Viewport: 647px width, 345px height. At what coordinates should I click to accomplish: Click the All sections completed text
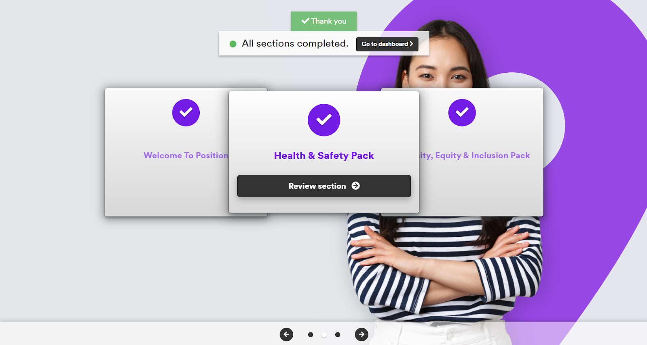(x=295, y=44)
